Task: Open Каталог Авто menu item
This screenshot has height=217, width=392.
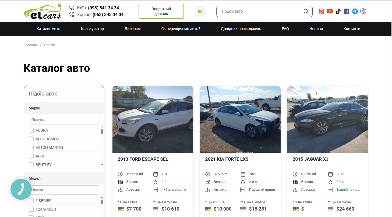Action: pyautogui.click(x=48, y=29)
